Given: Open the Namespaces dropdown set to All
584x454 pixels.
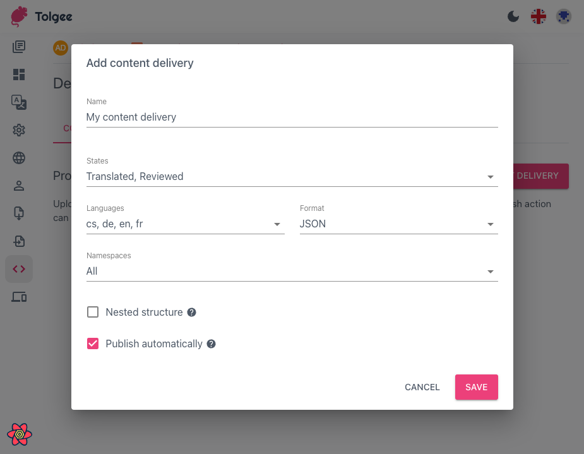Looking at the screenshot, I should (x=491, y=272).
